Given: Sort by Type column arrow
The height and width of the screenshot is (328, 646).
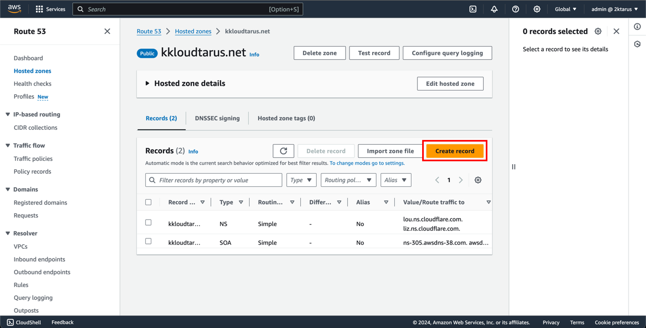Looking at the screenshot, I should point(241,202).
